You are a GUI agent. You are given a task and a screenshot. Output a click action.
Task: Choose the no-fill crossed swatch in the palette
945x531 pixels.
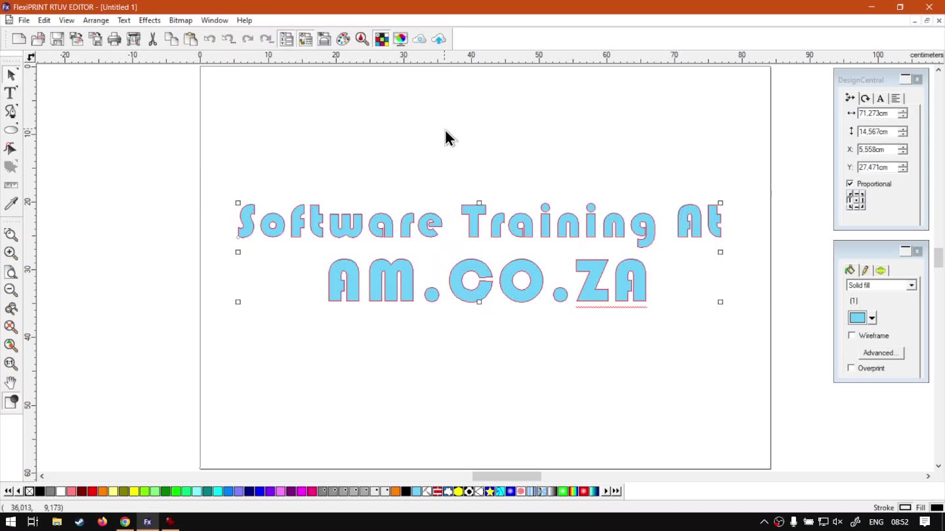pyautogui.click(x=30, y=491)
